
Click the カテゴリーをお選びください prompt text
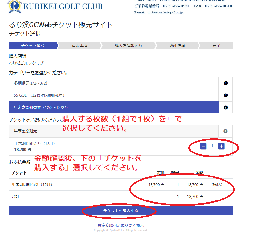click(x=38, y=73)
